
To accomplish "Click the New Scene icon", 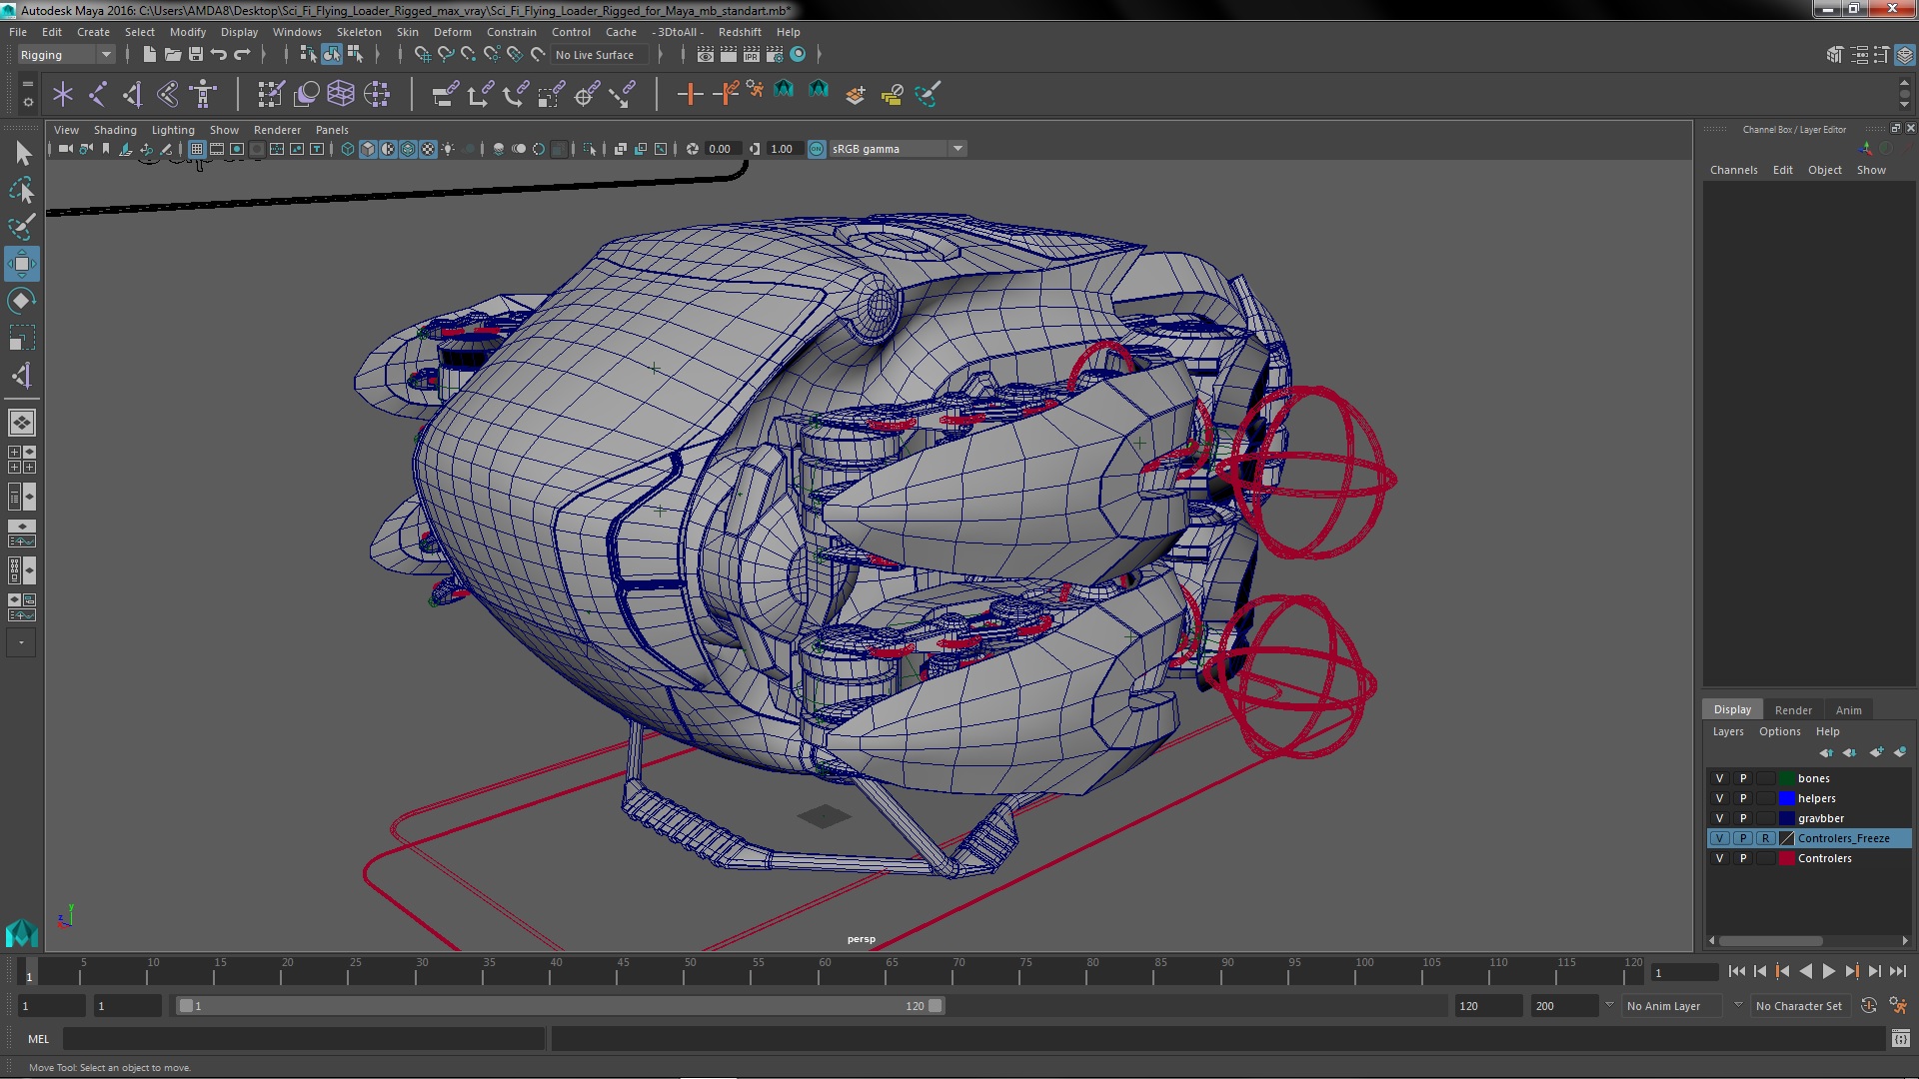I will (149, 55).
